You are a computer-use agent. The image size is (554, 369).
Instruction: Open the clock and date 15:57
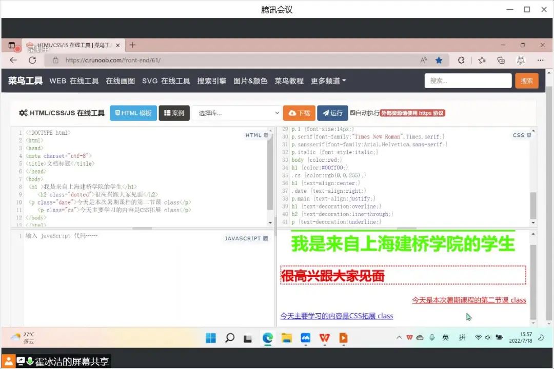pyautogui.click(x=521, y=338)
